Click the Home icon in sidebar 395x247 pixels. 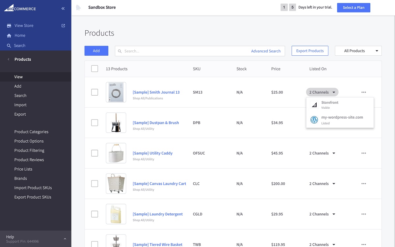[9, 36]
